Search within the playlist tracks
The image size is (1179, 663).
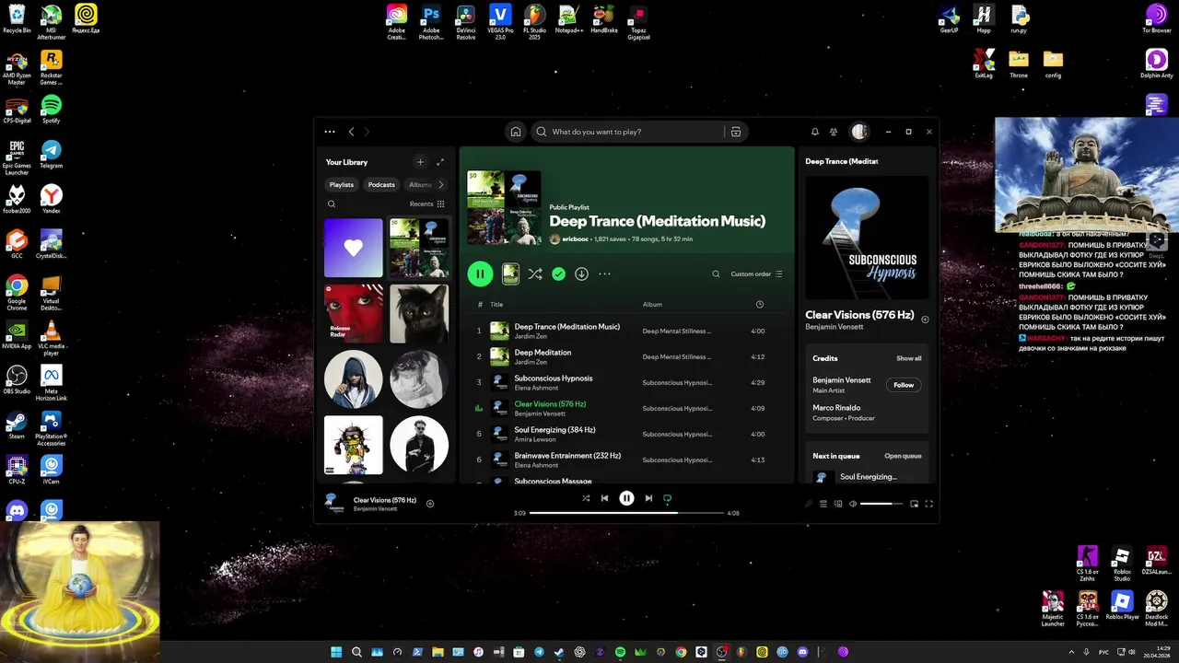[x=716, y=273]
